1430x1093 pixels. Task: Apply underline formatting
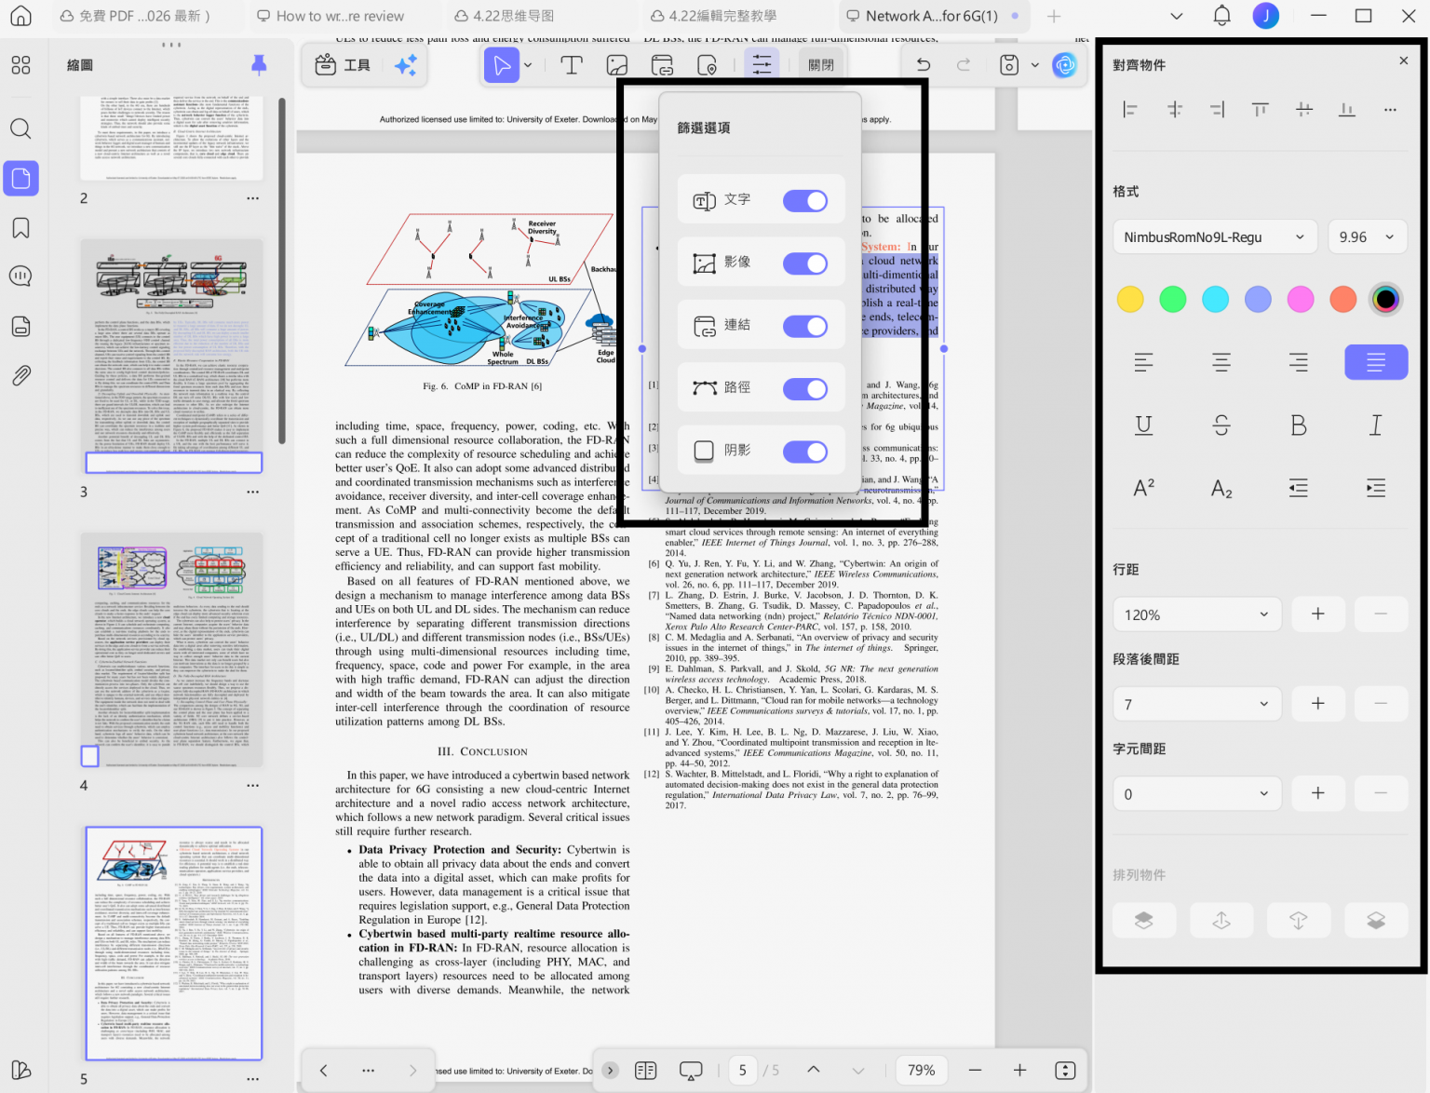coord(1144,425)
